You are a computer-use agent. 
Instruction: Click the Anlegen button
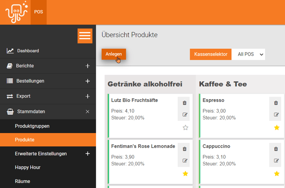click(114, 54)
